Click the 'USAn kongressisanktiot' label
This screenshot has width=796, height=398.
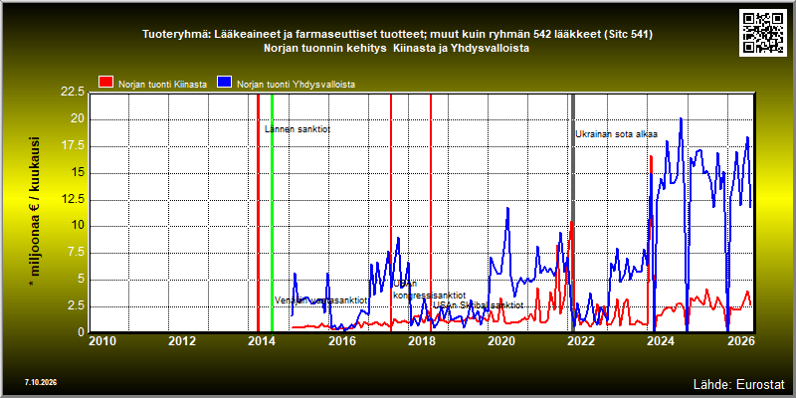[430, 290]
